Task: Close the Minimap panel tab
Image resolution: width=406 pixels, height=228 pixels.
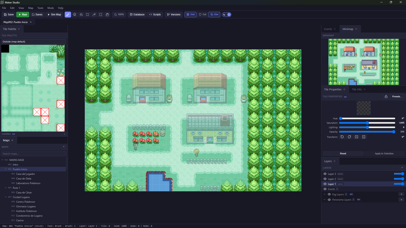Action: coord(356,29)
